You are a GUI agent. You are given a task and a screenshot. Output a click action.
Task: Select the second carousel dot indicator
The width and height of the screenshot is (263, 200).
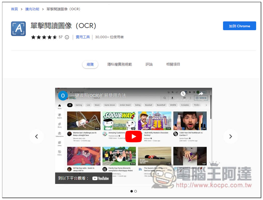click(135, 191)
